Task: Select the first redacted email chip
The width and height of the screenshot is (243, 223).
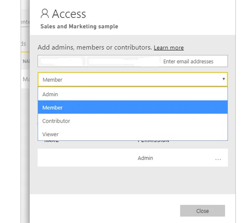Action: point(61,61)
